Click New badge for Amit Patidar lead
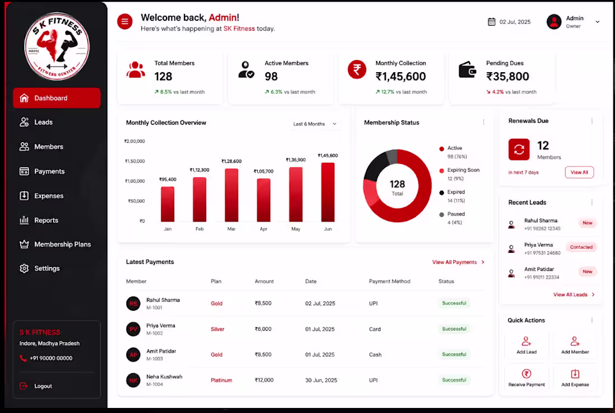 (588, 271)
